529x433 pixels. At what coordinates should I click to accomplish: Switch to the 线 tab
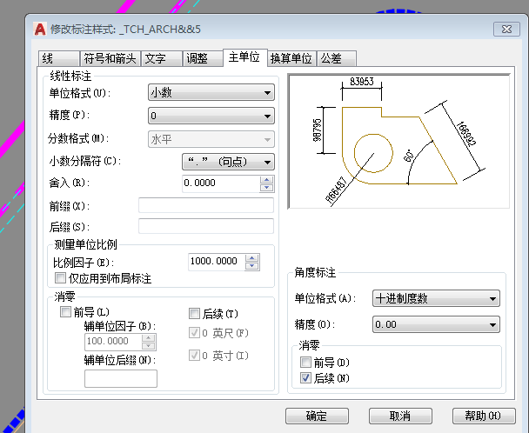pyautogui.click(x=59, y=58)
